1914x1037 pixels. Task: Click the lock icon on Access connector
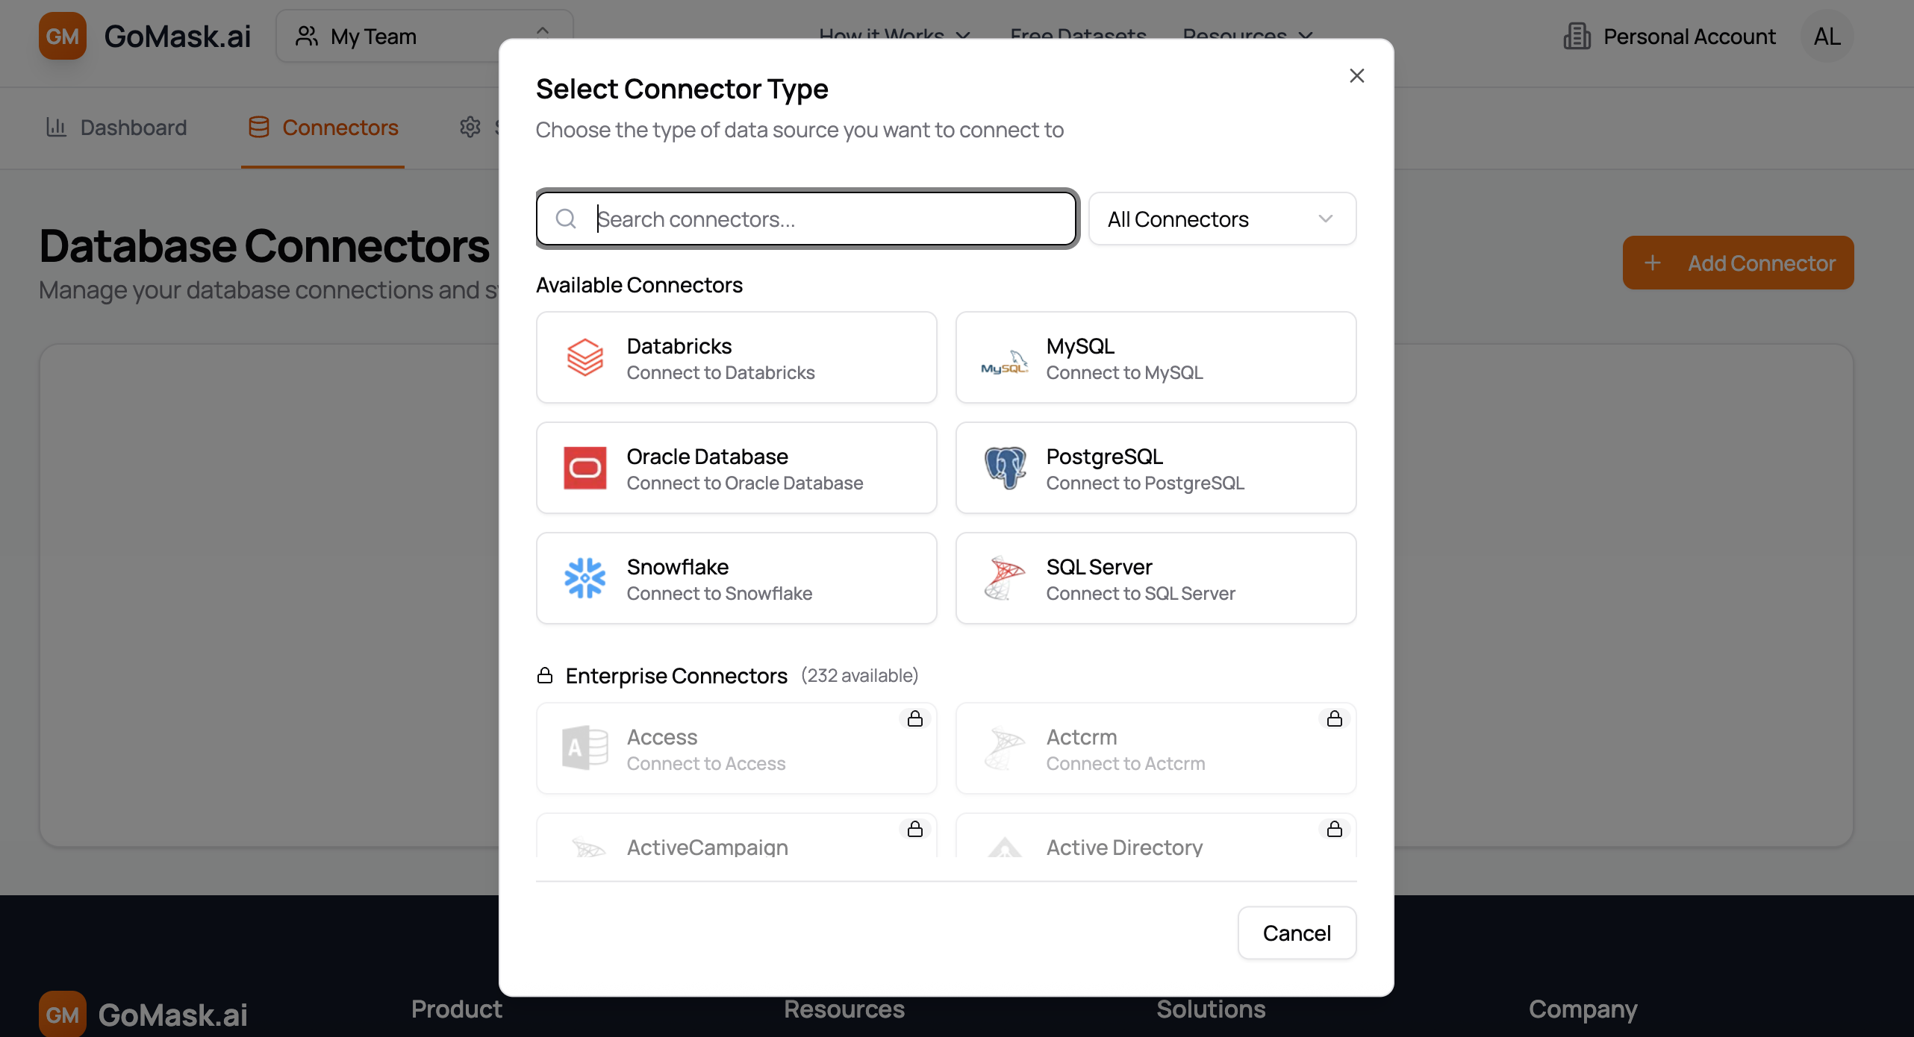[914, 719]
